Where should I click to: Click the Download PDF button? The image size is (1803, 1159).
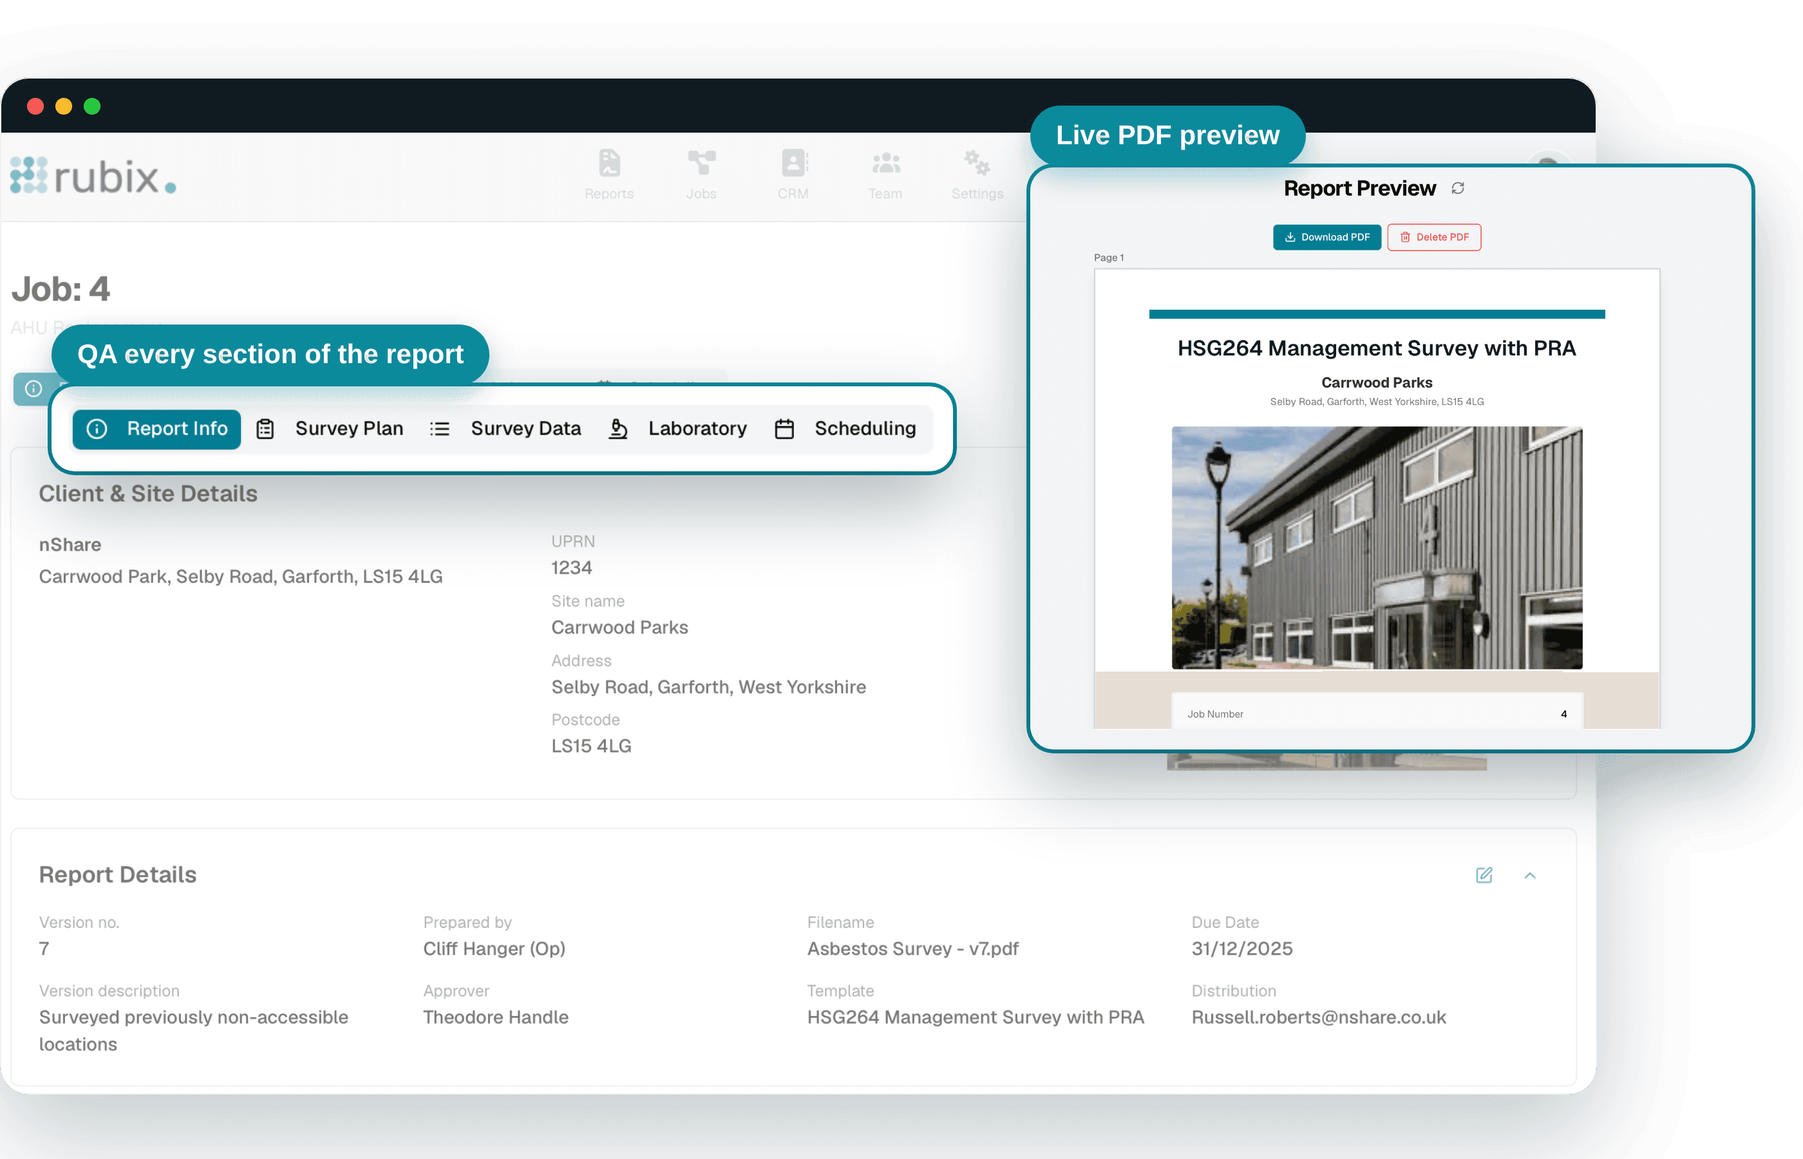pos(1326,237)
